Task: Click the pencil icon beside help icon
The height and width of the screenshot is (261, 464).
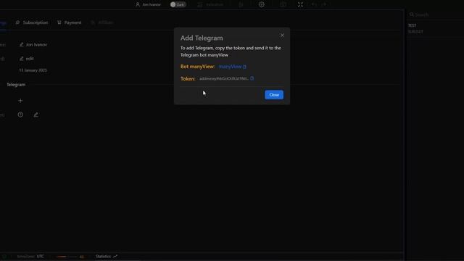Action: coord(36,115)
